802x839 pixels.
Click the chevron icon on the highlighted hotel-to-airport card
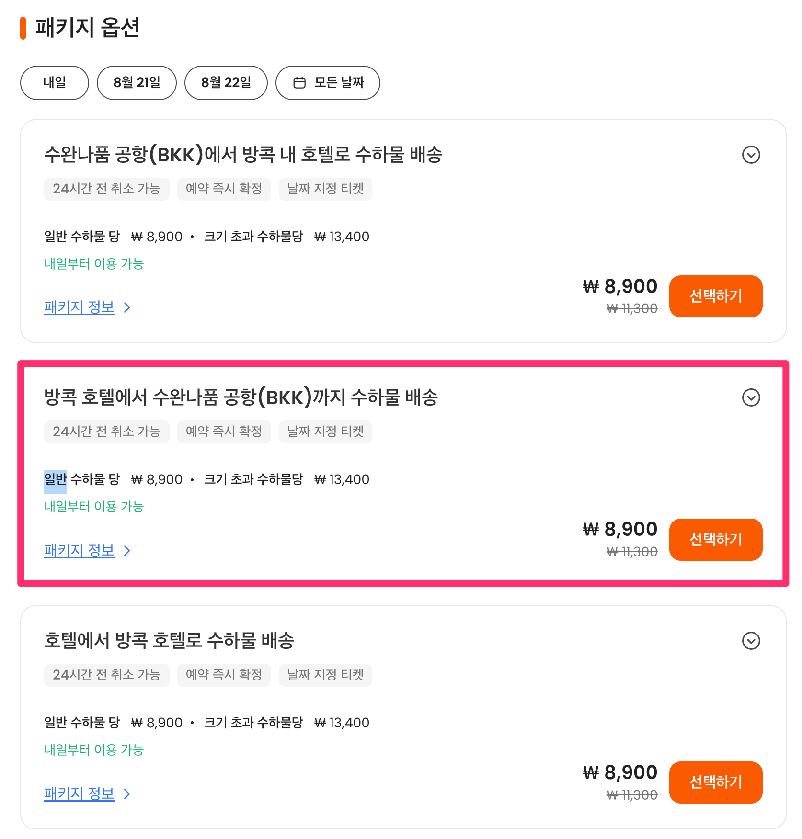[x=751, y=397]
